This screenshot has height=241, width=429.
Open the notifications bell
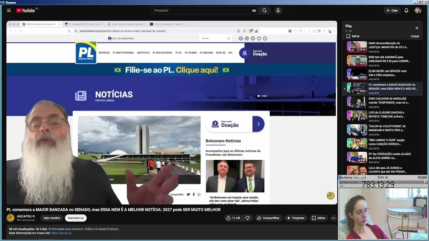[x=406, y=10]
